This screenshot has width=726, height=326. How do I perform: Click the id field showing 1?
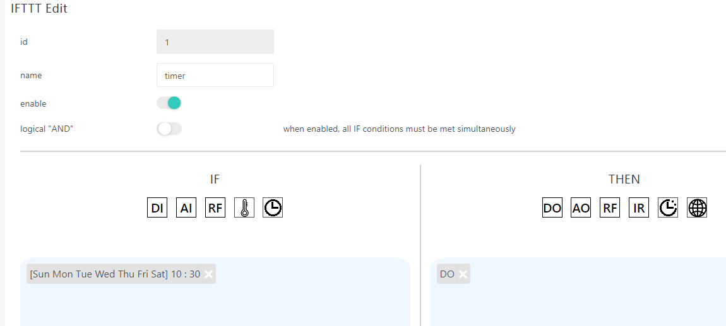pos(215,42)
